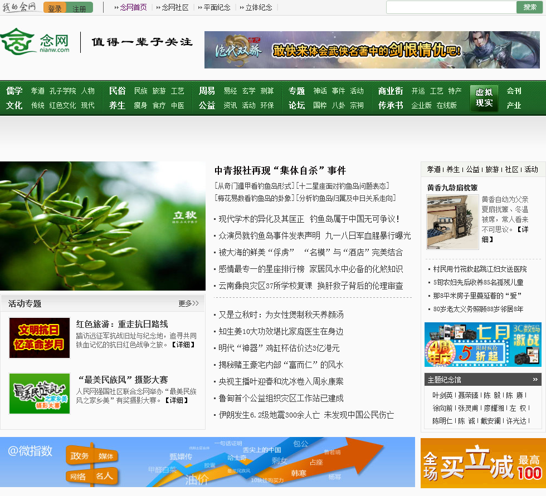This screenshot has height=496, width=546.
Task: Open the 商业街 menu section
Action: click(x=391, y=91)
